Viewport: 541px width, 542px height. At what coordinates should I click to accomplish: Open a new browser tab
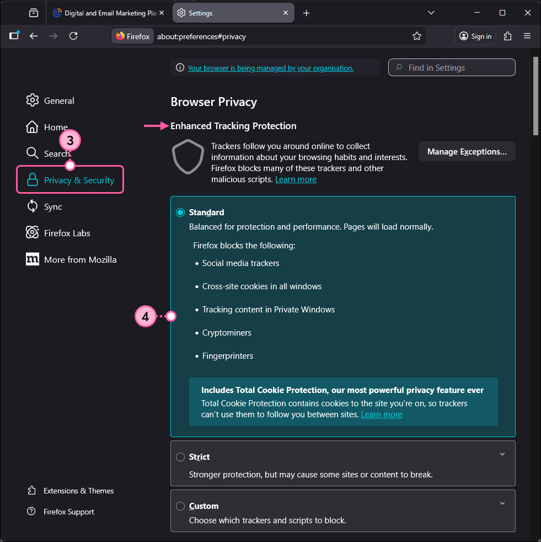(x=306, y=12)
